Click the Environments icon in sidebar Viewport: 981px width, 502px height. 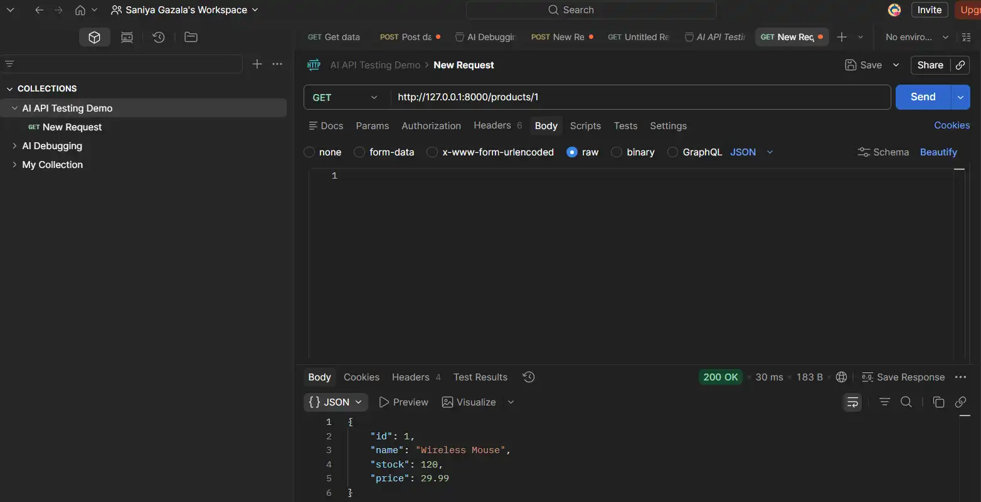pyautogui.click(x=127, y=38)
